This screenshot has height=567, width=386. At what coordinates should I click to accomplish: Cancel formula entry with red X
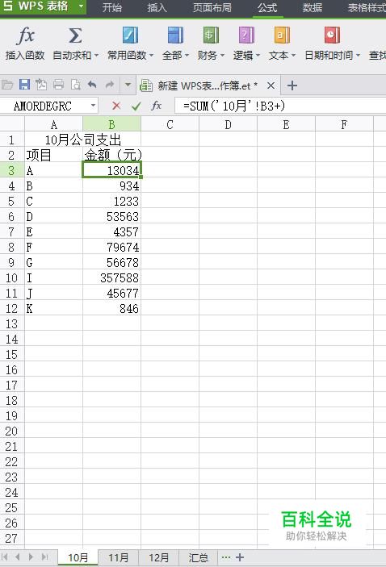[116, 106]
